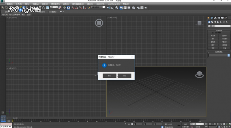Open the 工具(T) menu
231x128 pixels.
pyautogui.click(x=19, y=4)
